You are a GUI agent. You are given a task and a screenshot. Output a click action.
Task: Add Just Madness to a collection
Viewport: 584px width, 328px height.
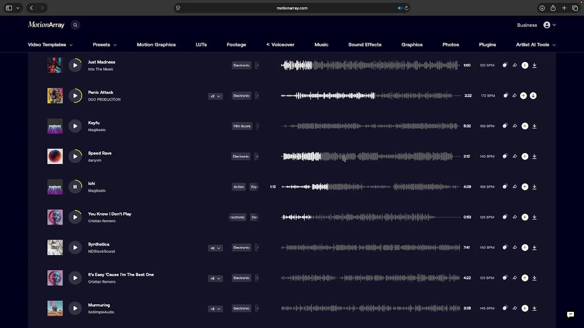click(525, 65)
